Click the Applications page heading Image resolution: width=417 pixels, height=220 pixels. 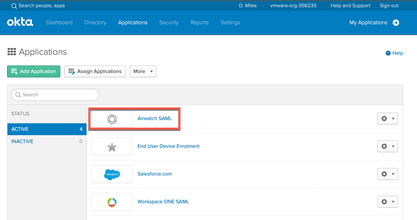[x=43, y=52]
